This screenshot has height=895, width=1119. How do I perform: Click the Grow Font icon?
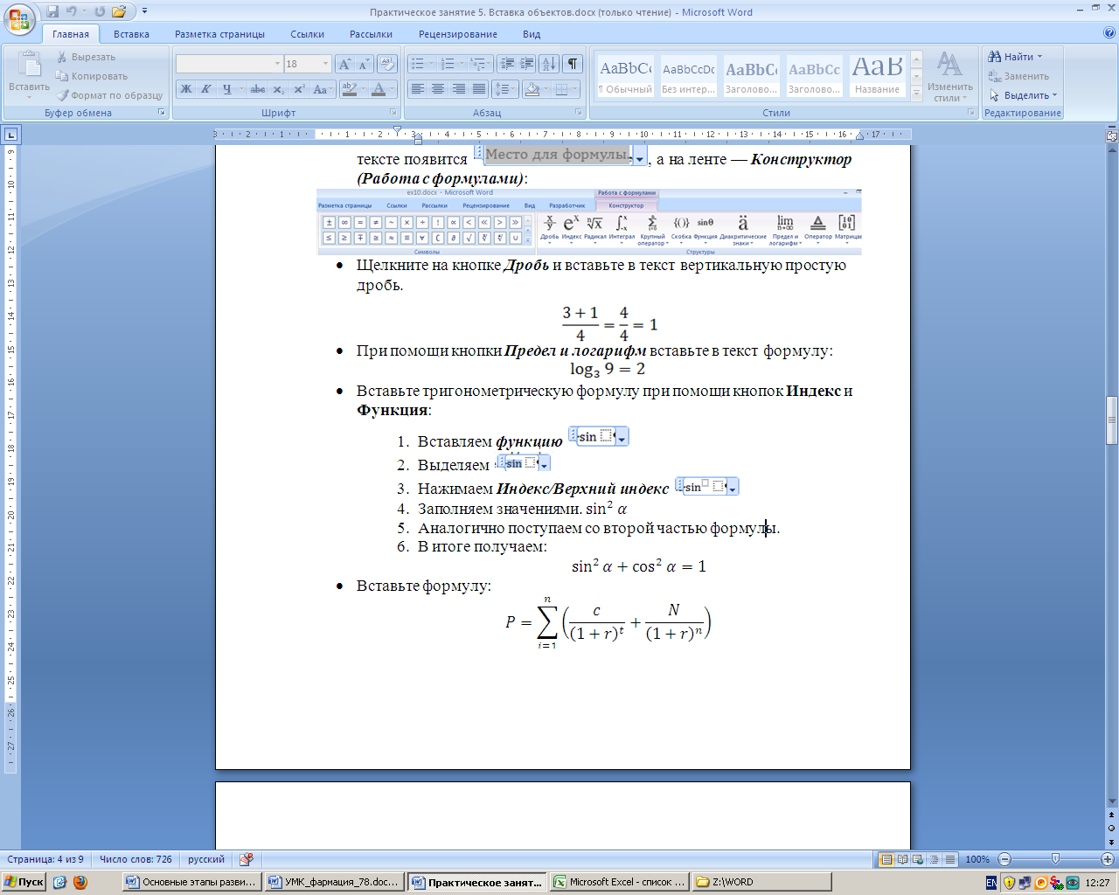[x=344, y=64]
